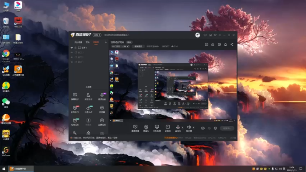This screenshot has width=306, height=172.
Task: Open the 斗鱼buff tool
Action: click(x=88, y=109)
